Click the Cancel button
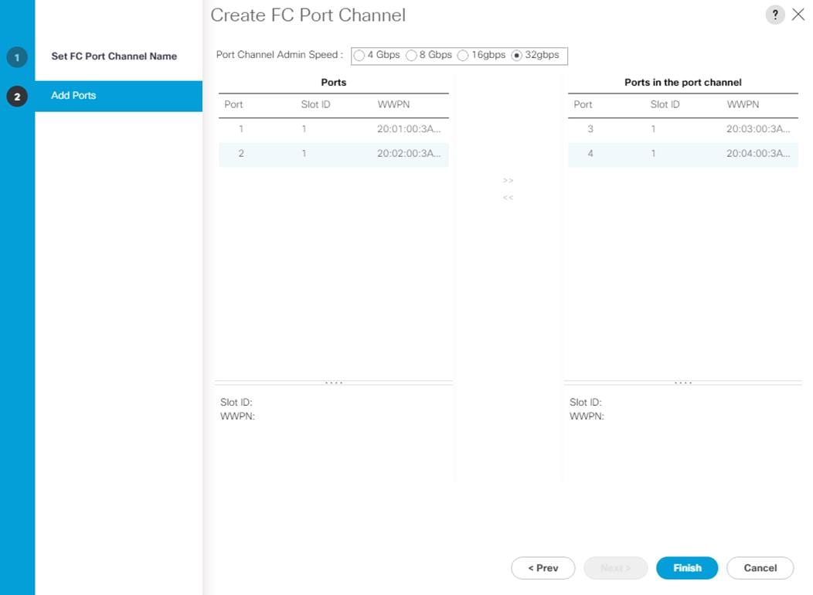Viewport: 813px width, 595px height. [760, 568]
